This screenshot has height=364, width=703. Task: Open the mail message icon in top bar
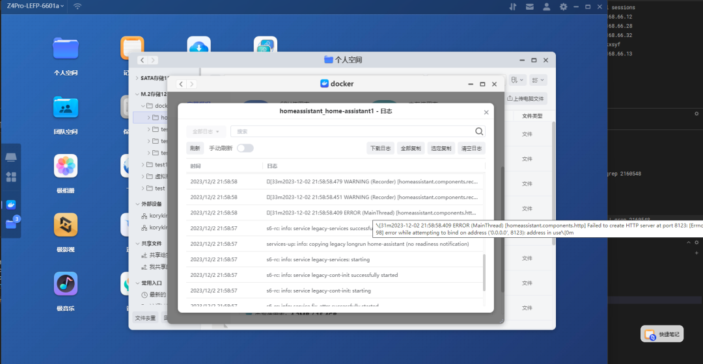(x=529, y=6)
